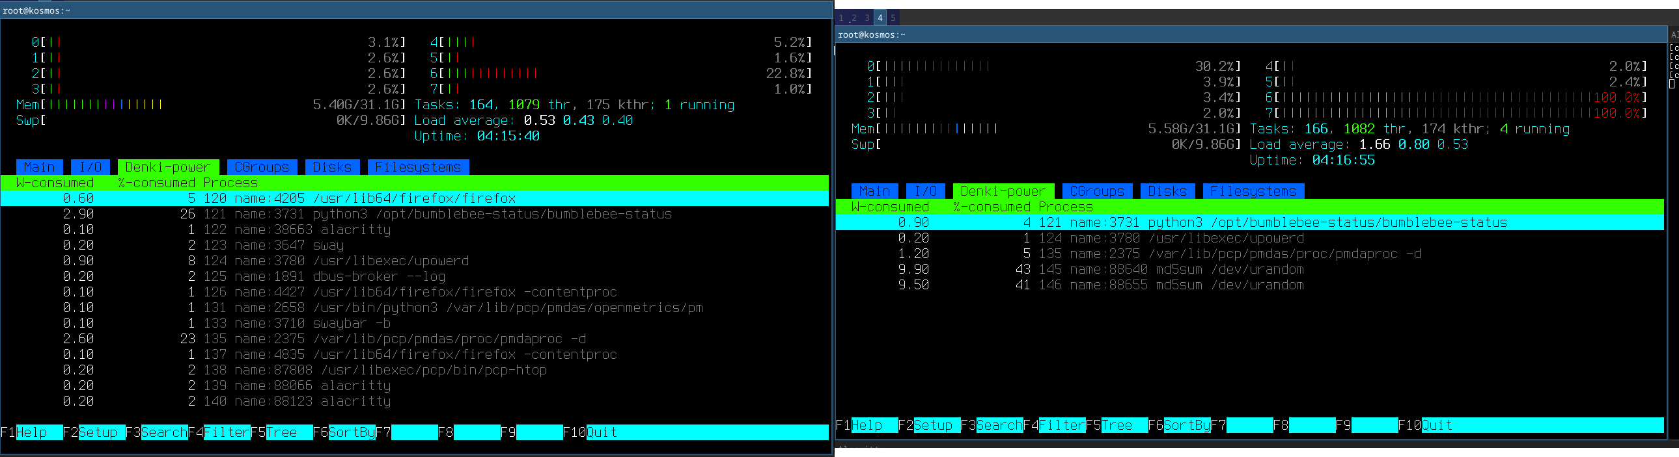Switch to workspace 2 in top bar
Viewport: 1679px width, 457px height.
click(854, 18)
